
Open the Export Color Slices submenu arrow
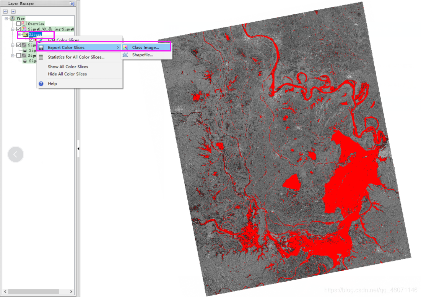coord(118,47)
